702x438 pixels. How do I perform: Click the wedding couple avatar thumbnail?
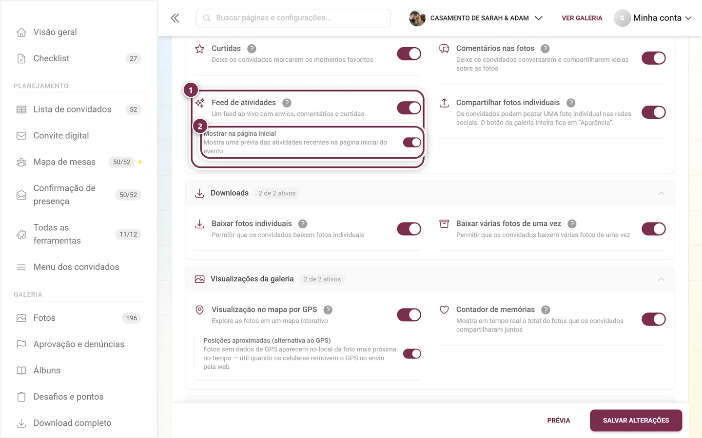417,18
